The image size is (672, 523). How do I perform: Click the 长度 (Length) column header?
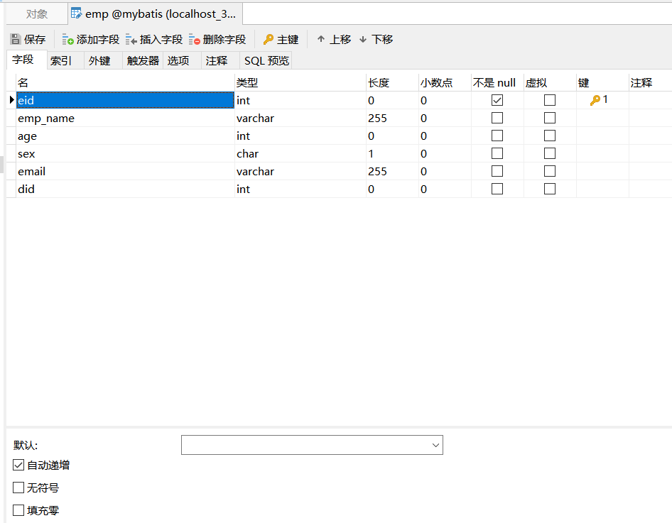(392, 82)
